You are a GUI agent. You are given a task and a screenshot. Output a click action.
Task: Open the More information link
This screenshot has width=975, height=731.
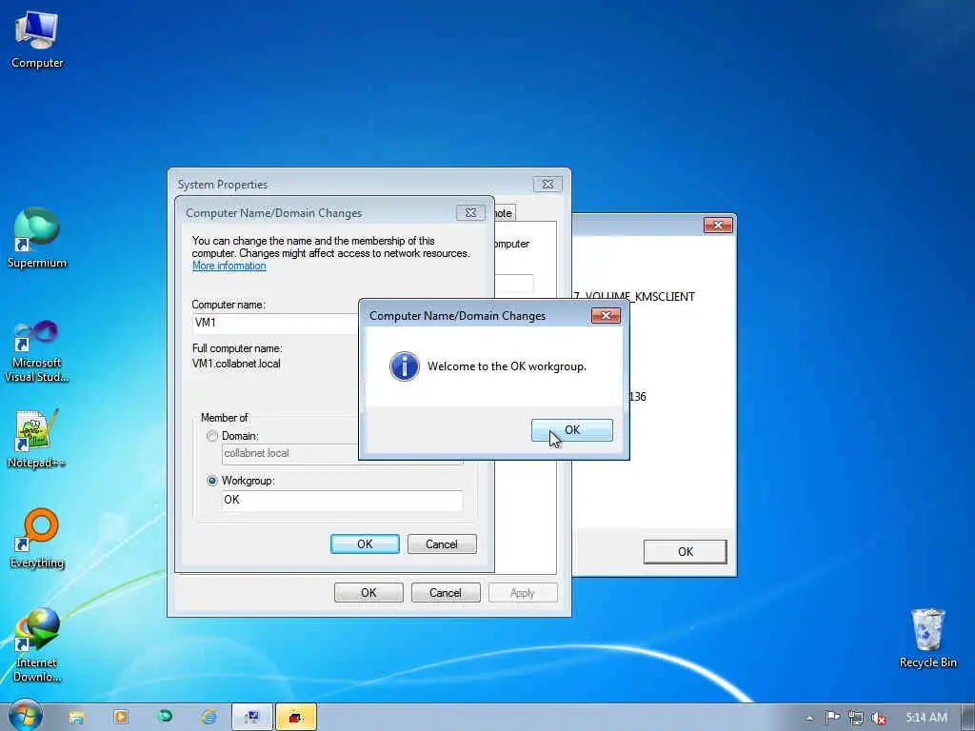[229, 266]
